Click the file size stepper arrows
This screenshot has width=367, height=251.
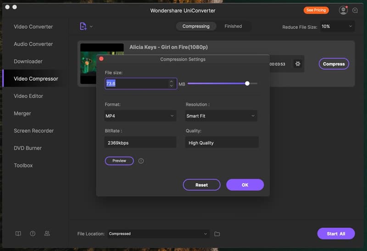point(171,84)
